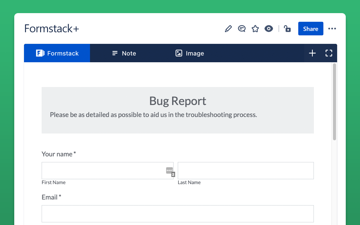Select the Formstack tab
Screen dimensions: 360x225
click(x=57, y=53)
